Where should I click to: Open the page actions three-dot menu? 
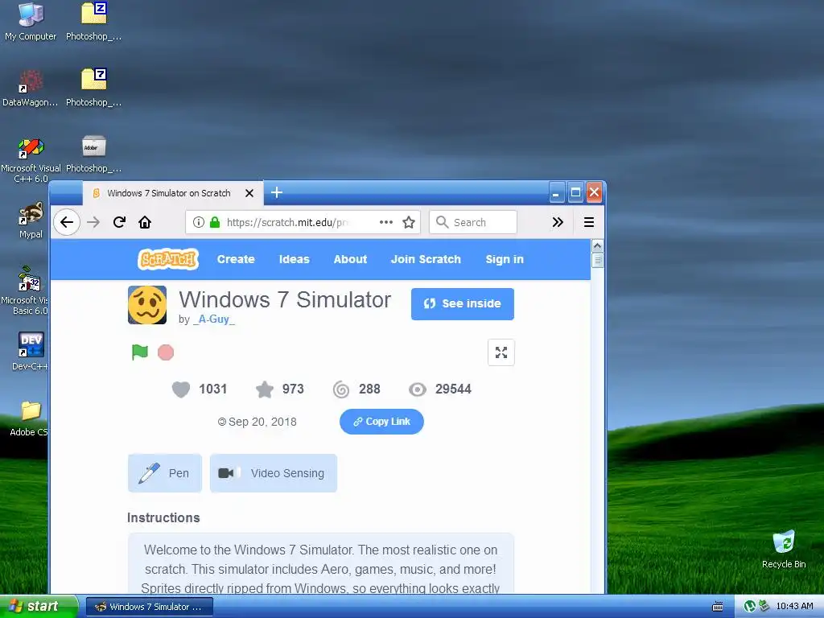pyautogui.click(x=386, y=222)
